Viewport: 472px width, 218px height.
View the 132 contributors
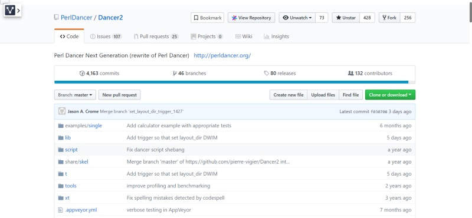tap(370, 74)
